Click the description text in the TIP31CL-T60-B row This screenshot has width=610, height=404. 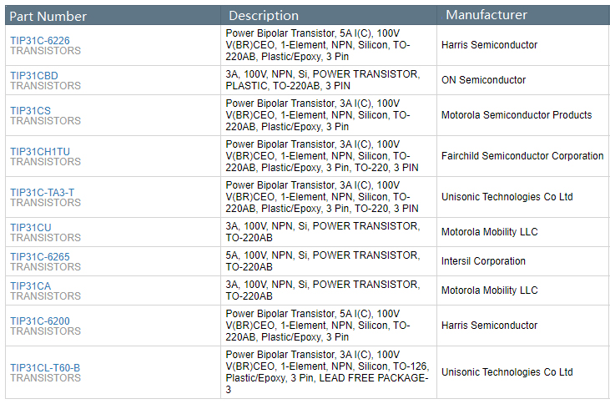pyautogui.click(x=327, y=372)
